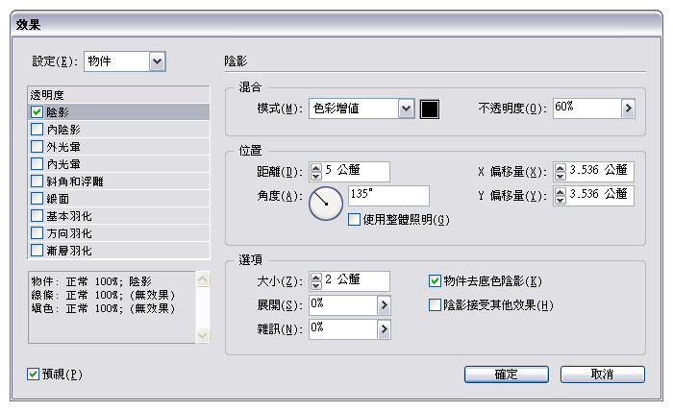Open the 設定 物件 dropdown
The height and width of the screenshot is (411, 673).
click(x=158, y=61)
